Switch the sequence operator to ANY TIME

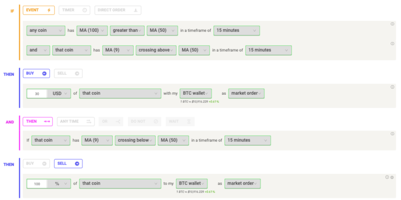point(76,122)
